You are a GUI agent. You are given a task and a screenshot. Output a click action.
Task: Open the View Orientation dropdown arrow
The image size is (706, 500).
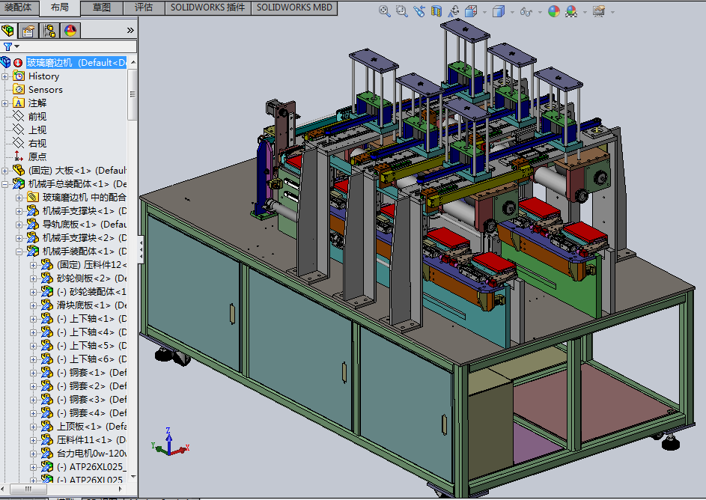tap(484, 12)
